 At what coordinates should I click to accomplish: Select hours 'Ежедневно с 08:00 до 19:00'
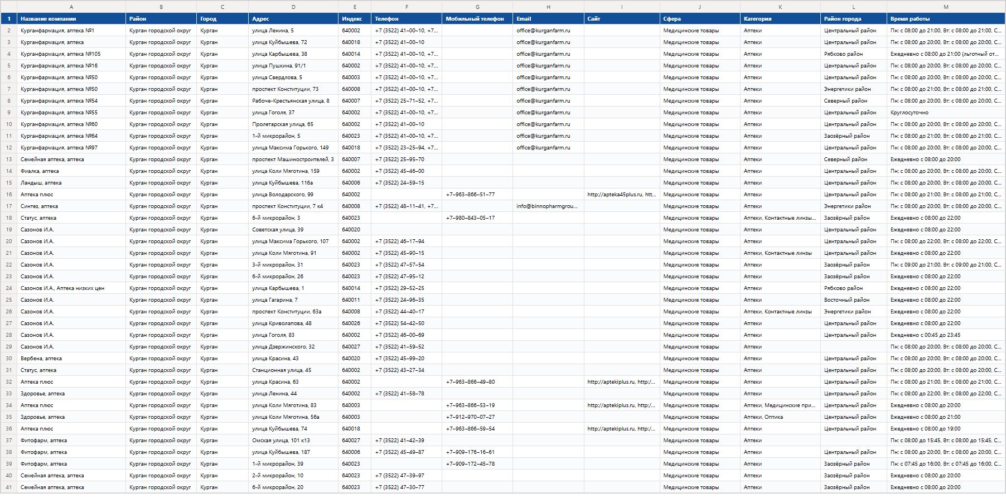coord(946,429)
